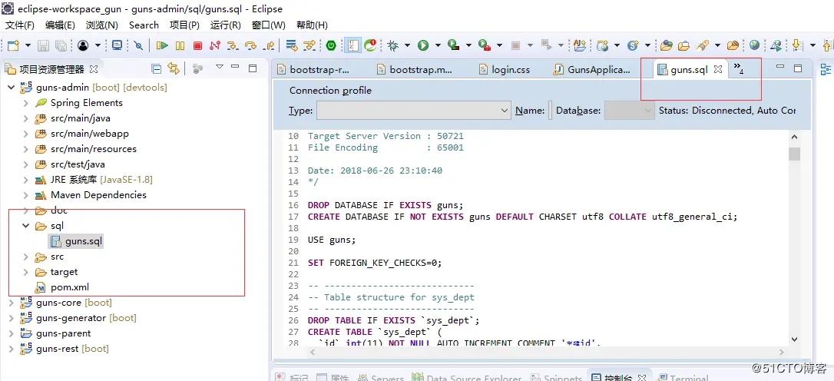Click the green Spring Boot power icon

[331, 46]
